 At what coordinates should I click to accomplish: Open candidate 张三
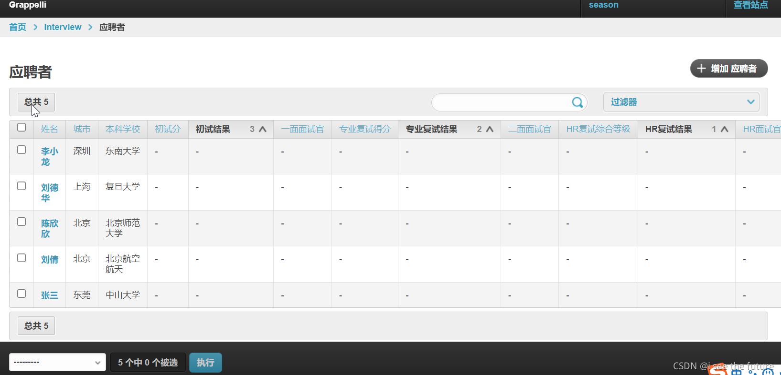click(x=50, y=295)
